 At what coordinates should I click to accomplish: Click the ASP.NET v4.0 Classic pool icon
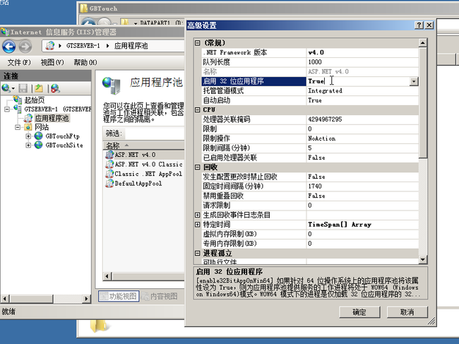pos(109,165)
